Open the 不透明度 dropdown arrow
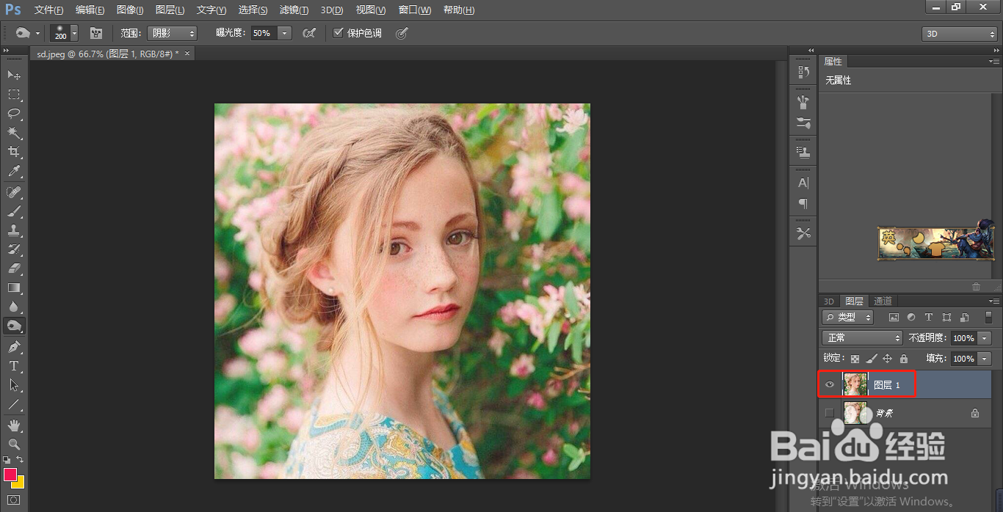The image size is (1003, 512). pyautogui.click(x=985, y=338)
